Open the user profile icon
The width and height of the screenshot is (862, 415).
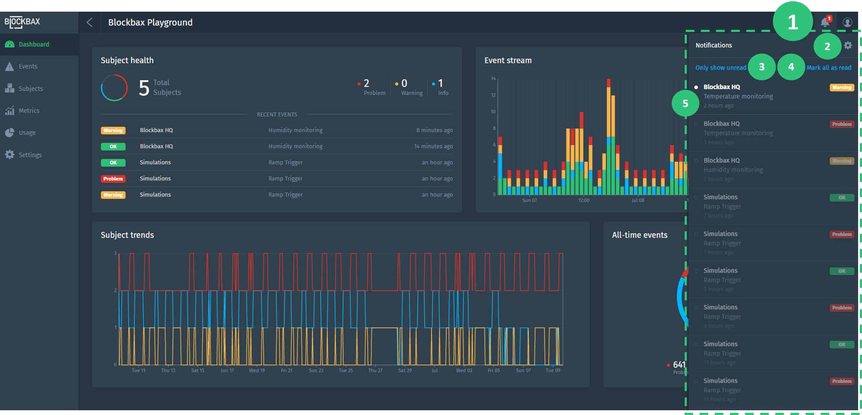point(847,22)
